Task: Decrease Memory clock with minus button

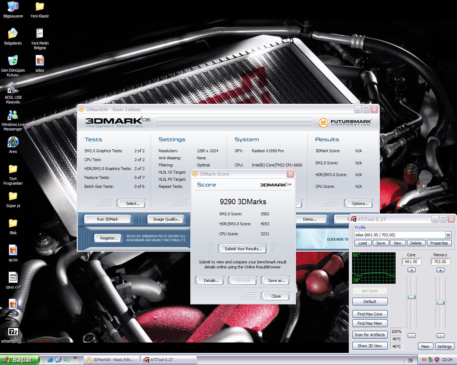Action: (x=441, y=335)
